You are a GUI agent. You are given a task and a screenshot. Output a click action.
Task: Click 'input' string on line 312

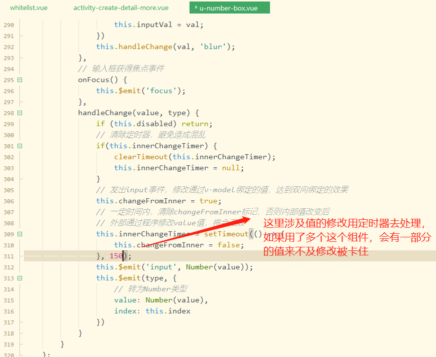click(x=161, y=267)
